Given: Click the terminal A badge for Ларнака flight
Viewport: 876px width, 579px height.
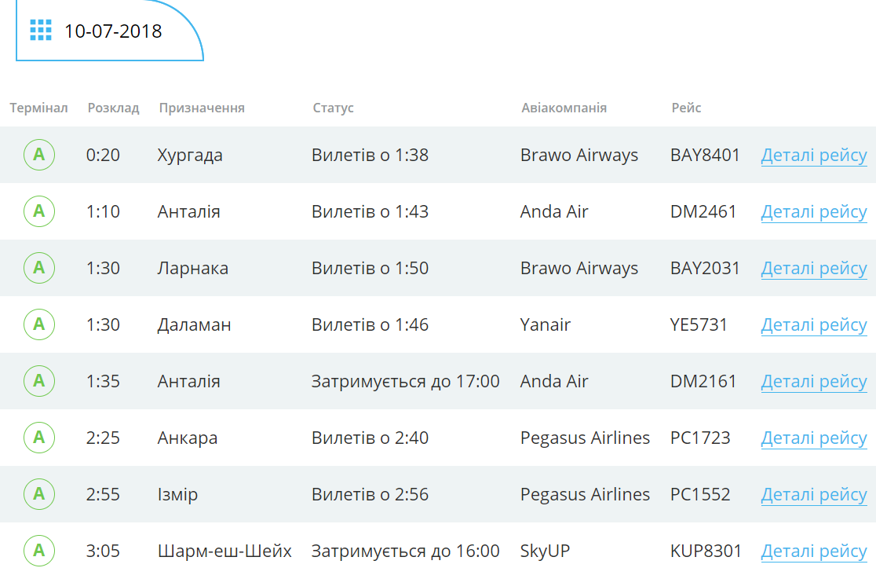Looking at the screenshot, I should pyautogui.click(x=39, y=268).
